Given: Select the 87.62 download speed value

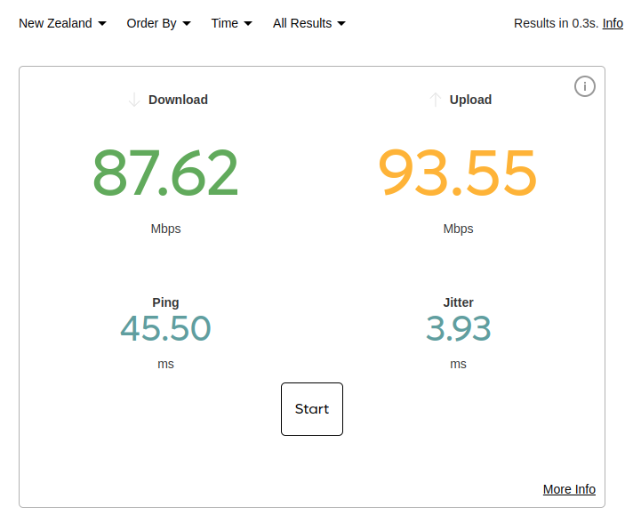Looking at the screenshot, I should pos(165,173).
